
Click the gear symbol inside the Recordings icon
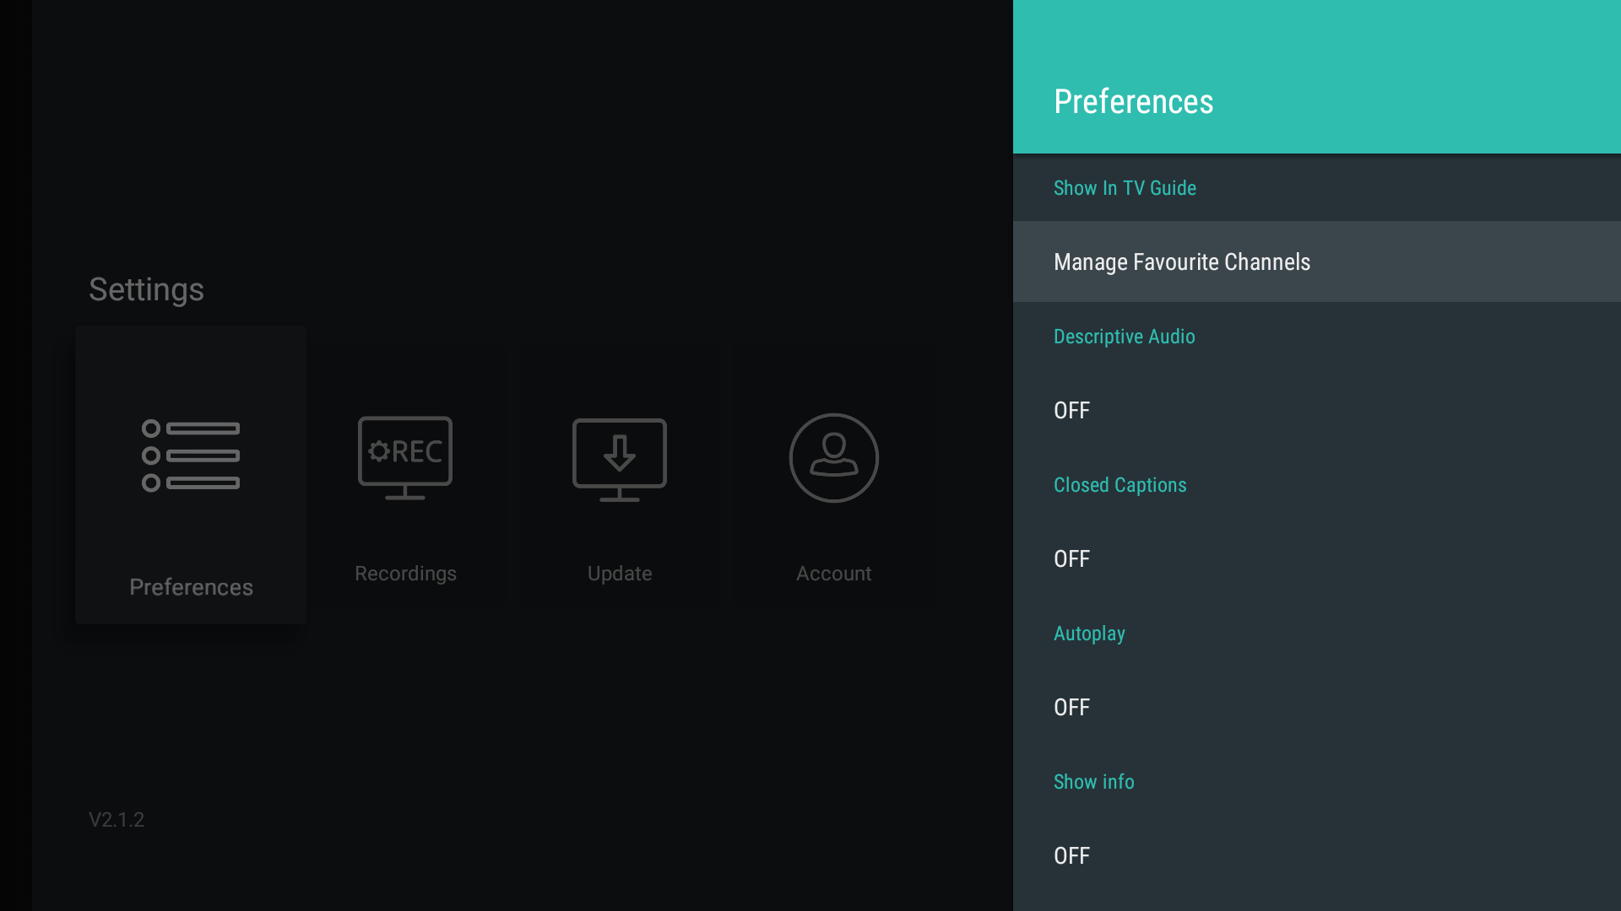381,451
